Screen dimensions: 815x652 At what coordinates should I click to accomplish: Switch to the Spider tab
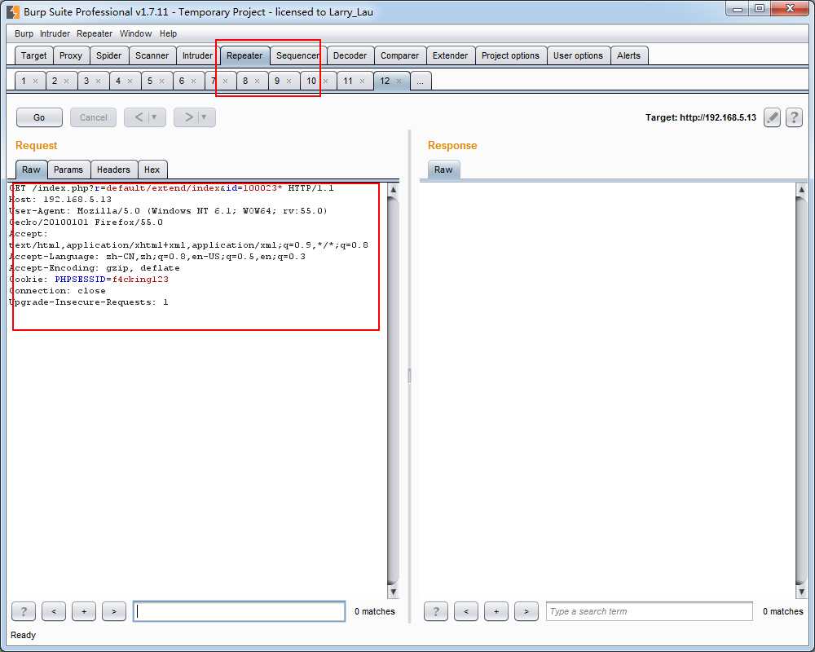tap(108, 55)
